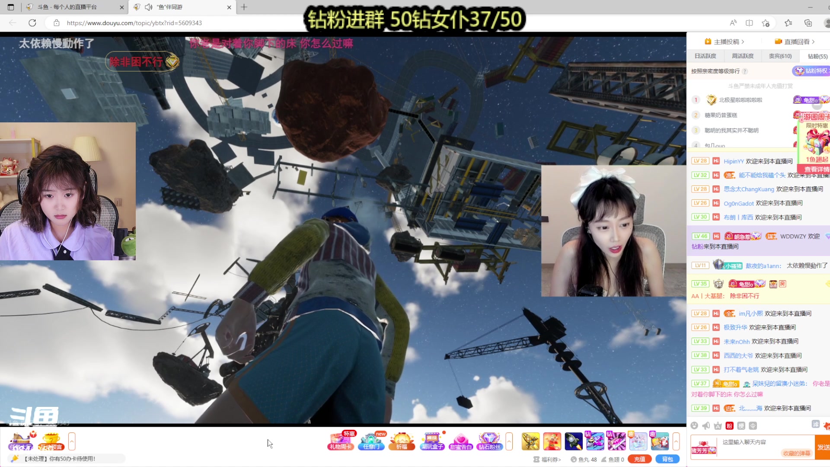Switch to the 周活跃度 tab

743,56
